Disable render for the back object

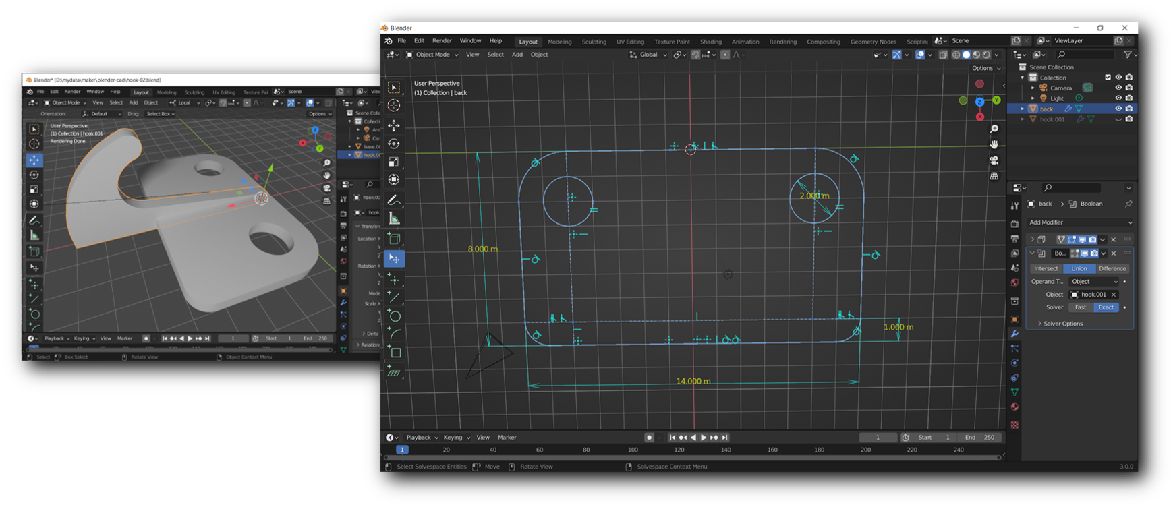[1129, 109]
